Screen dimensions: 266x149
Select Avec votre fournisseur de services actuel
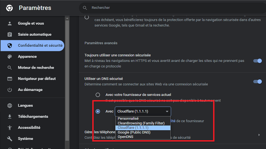pyautogui.click(x=98, y=95)
